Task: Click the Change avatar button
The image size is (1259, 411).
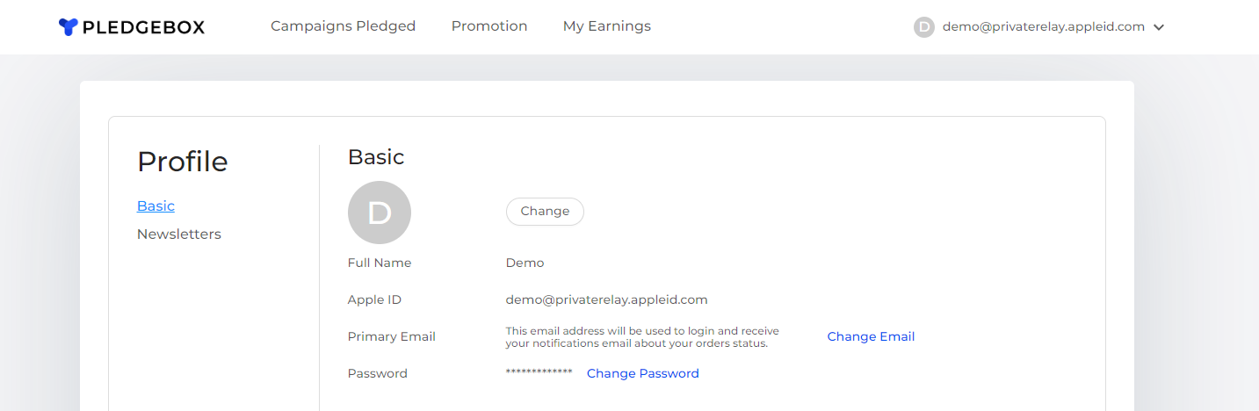Action: [545, 212]
